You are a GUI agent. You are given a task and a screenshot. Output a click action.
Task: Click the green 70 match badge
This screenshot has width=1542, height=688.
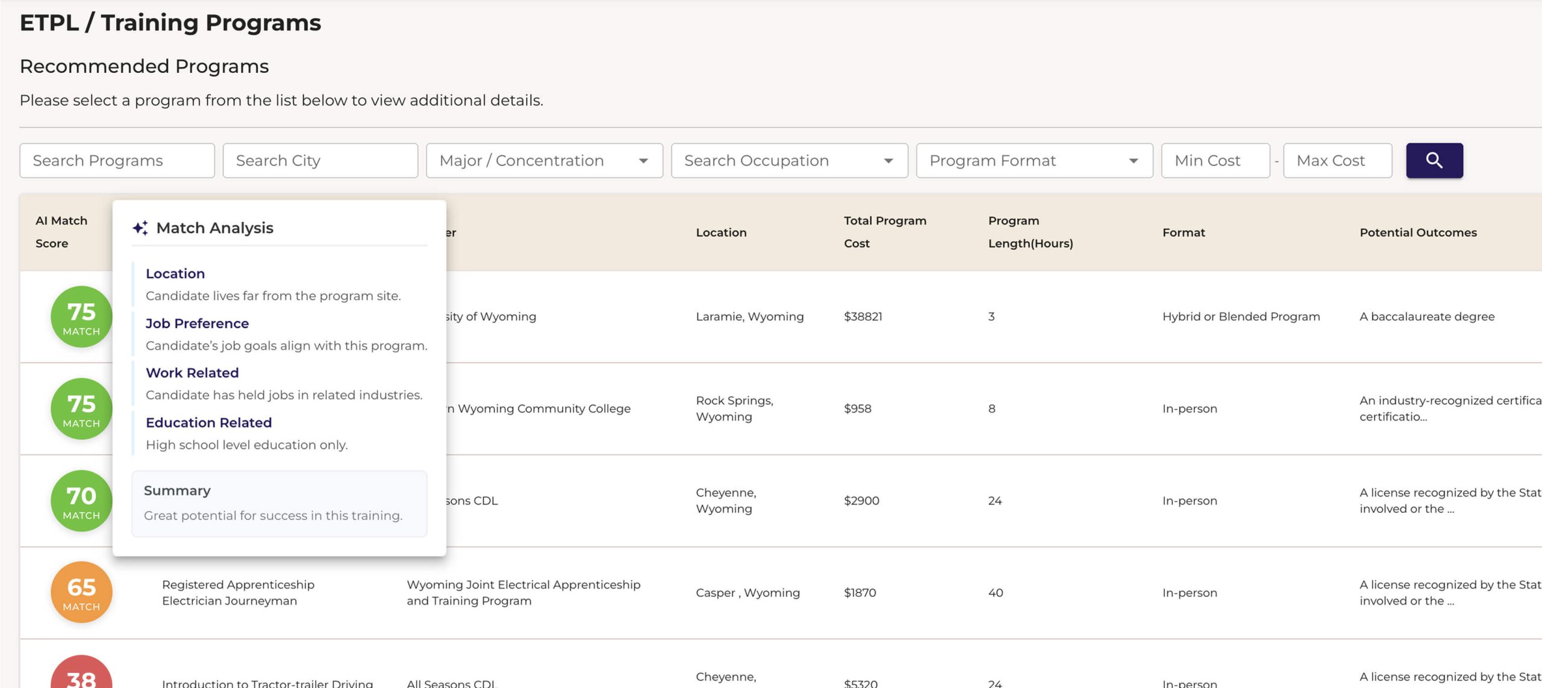click(81, 501)
